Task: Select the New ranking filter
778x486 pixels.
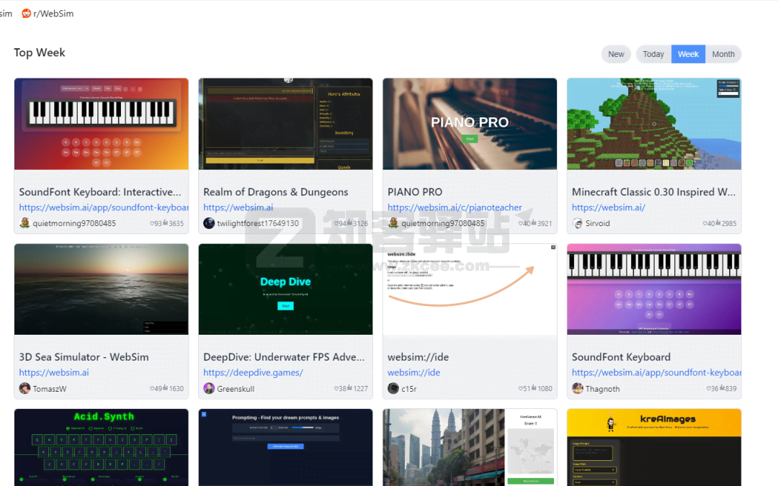Action: 616,53
